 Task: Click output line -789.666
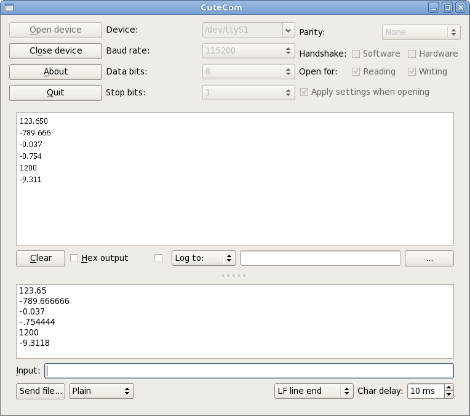(35, 133)
